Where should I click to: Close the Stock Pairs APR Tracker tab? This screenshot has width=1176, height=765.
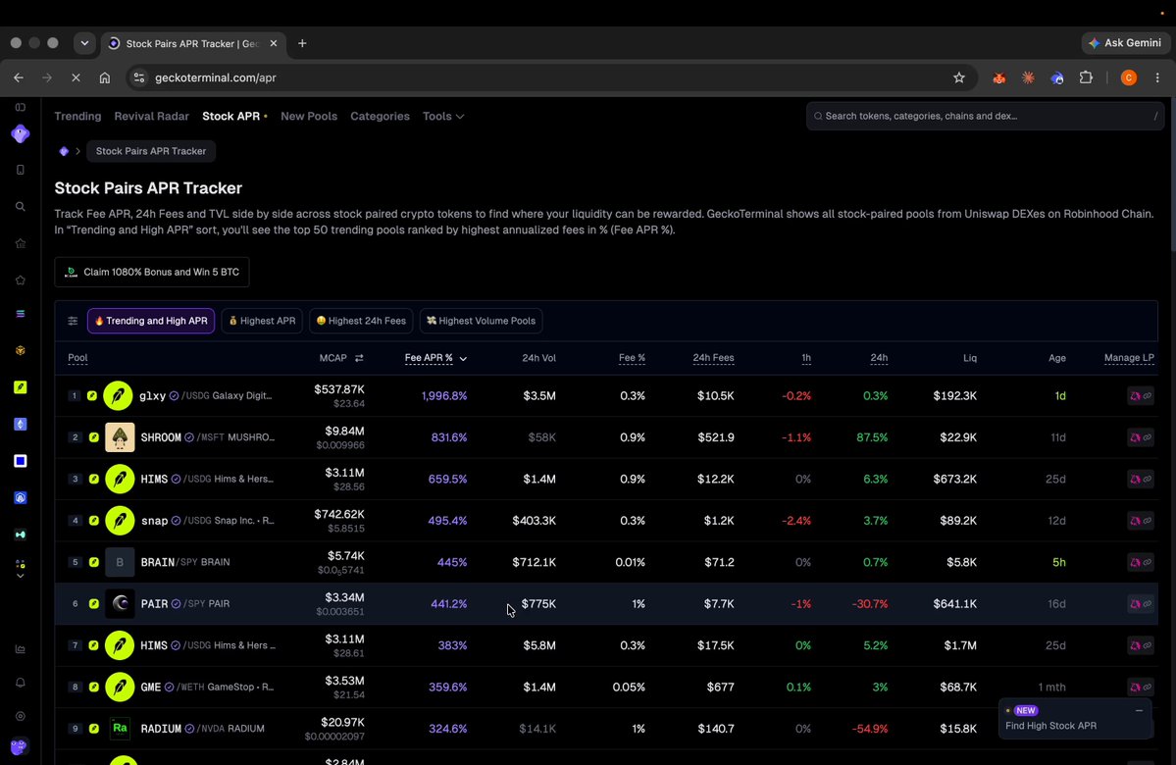point(273,43)
